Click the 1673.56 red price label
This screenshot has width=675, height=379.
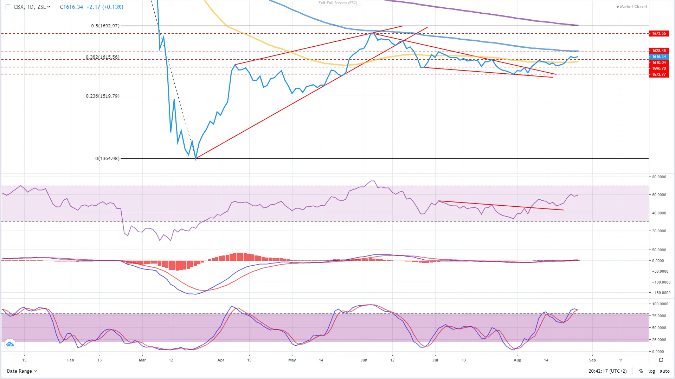(x=659, y=33)
